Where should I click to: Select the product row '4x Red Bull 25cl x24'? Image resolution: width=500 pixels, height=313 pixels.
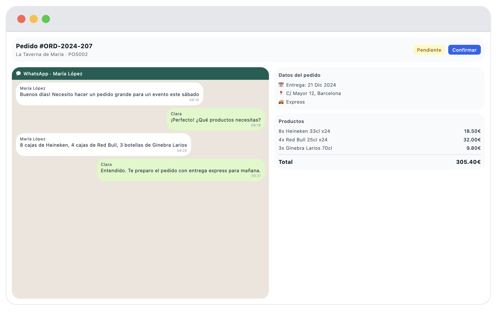(380, 140)
